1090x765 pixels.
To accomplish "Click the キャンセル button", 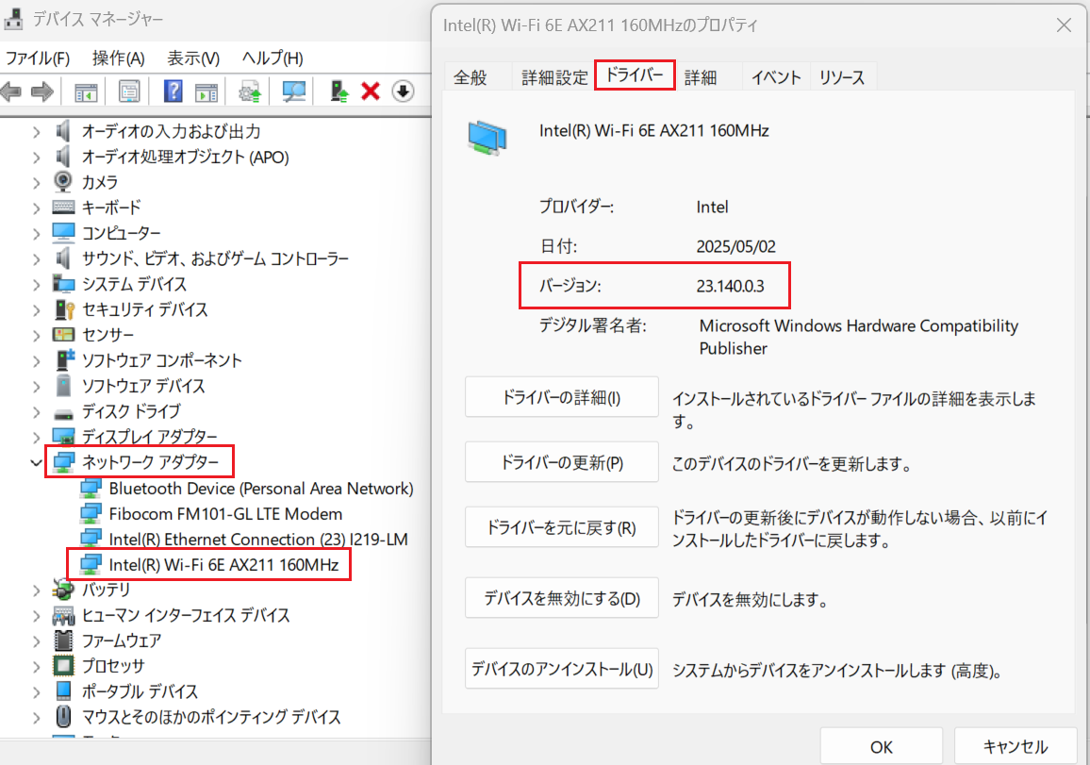I will tap(1015, 747).
